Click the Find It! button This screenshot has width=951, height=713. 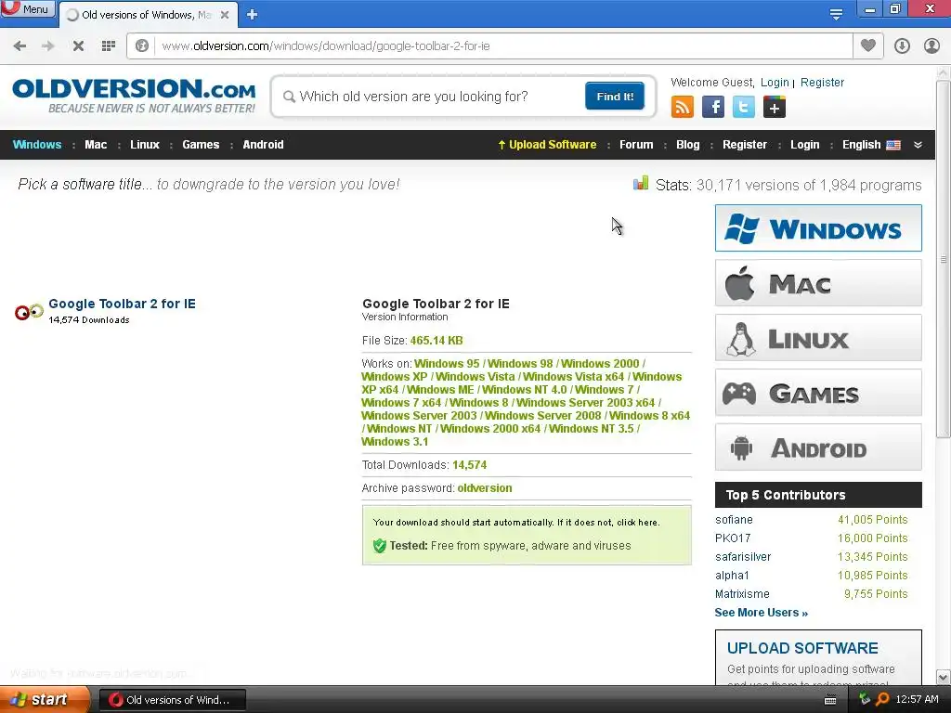(x=615, y=97)
